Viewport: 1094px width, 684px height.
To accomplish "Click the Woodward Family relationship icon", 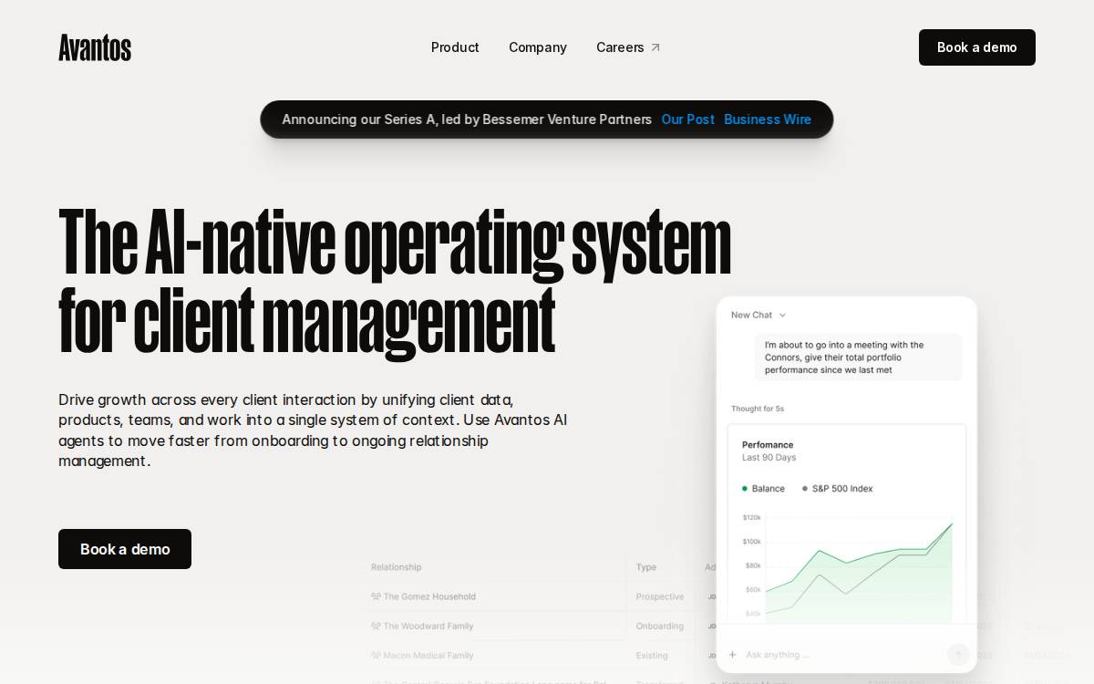I will coord(376,626).
